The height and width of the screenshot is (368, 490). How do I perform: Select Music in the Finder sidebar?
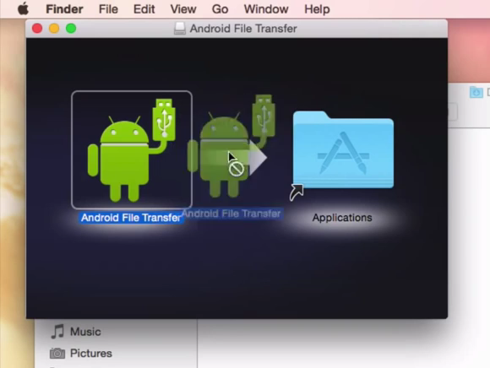click(x=85, y=332)
